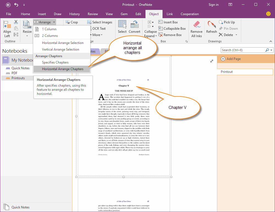Open Box group dialog launcher
275x212 pixels.
[186, 42]
